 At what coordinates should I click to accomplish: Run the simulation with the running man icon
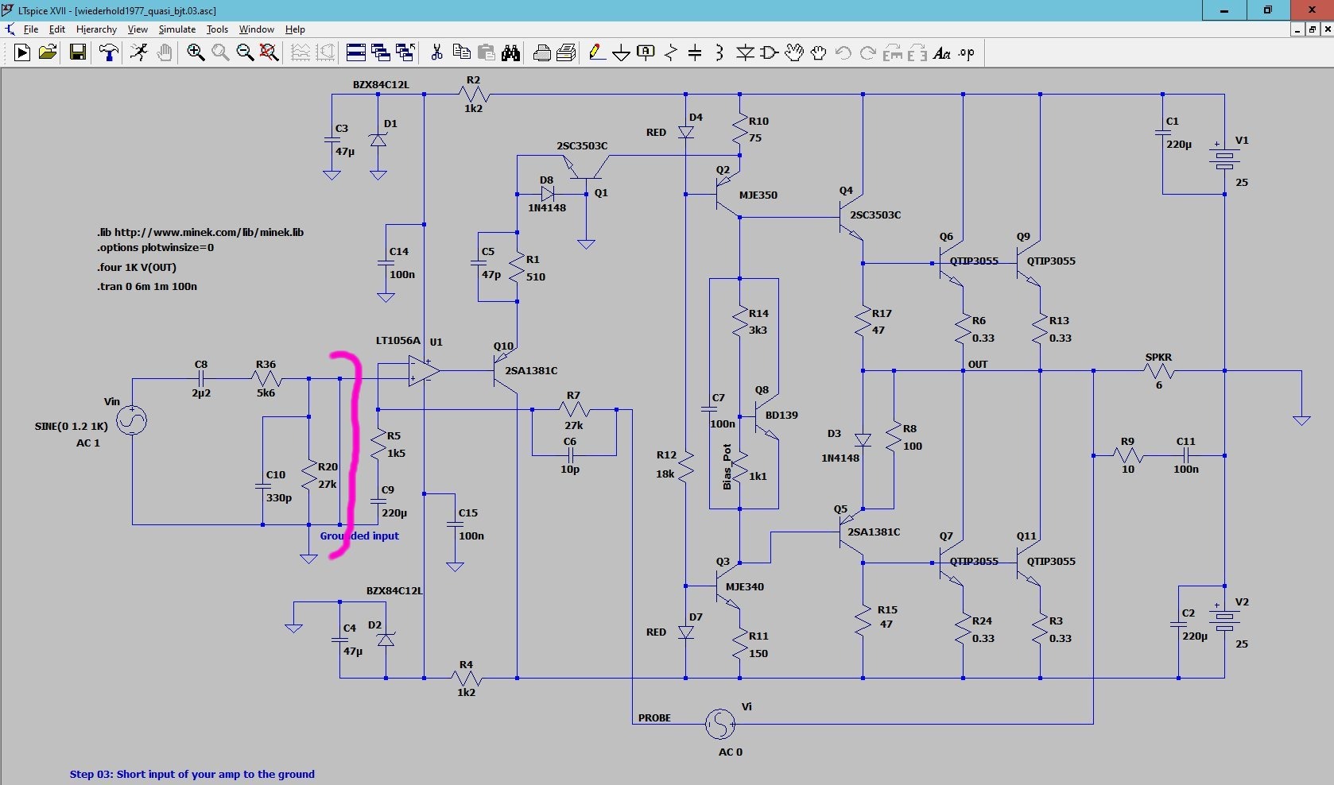(139, 52)
